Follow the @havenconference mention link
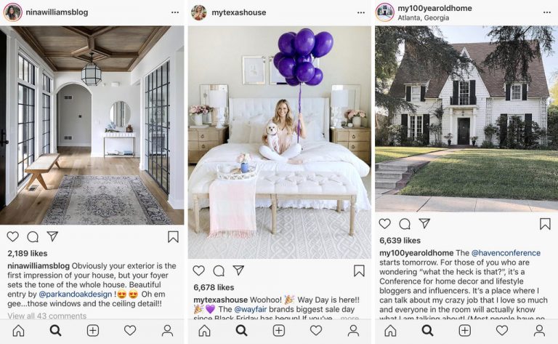Screen dimensions: 558x344 coord(506,253)
